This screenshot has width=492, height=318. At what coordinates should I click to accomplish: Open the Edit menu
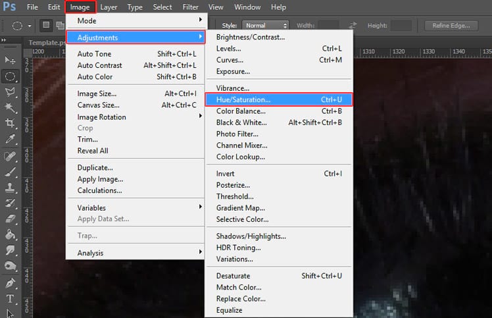coord(54,7)
